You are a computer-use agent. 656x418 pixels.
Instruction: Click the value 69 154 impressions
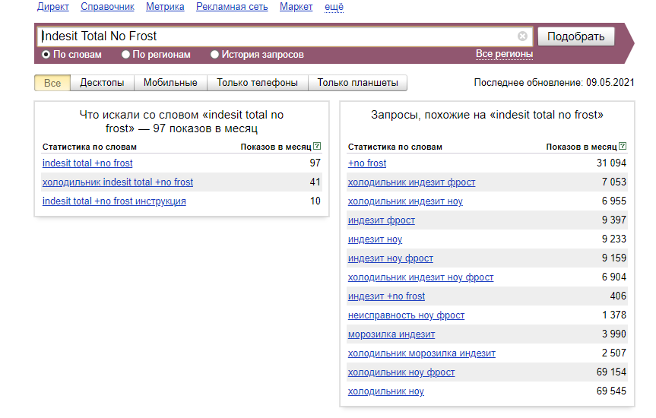(x=611, y=372)
